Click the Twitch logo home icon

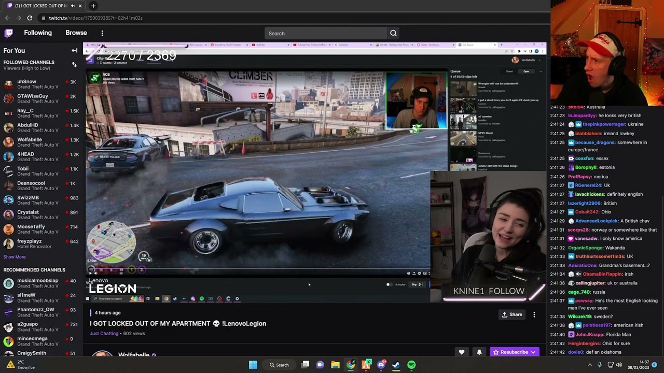click(x=8, y=33)
